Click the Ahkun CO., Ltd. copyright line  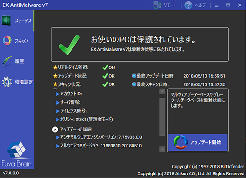190,174
